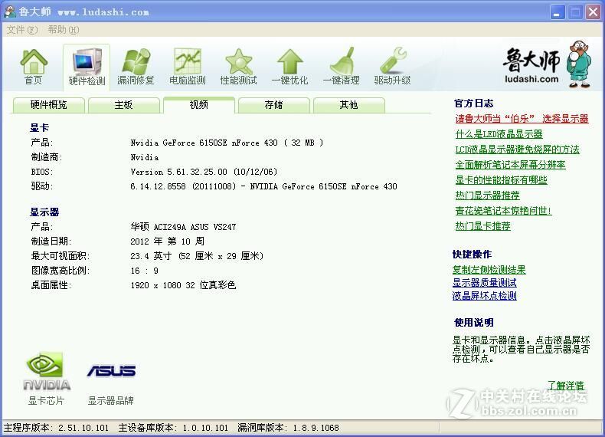Click the 鲁大师 ludashi.com logo
605x437 pixels.
click(547, 64)
